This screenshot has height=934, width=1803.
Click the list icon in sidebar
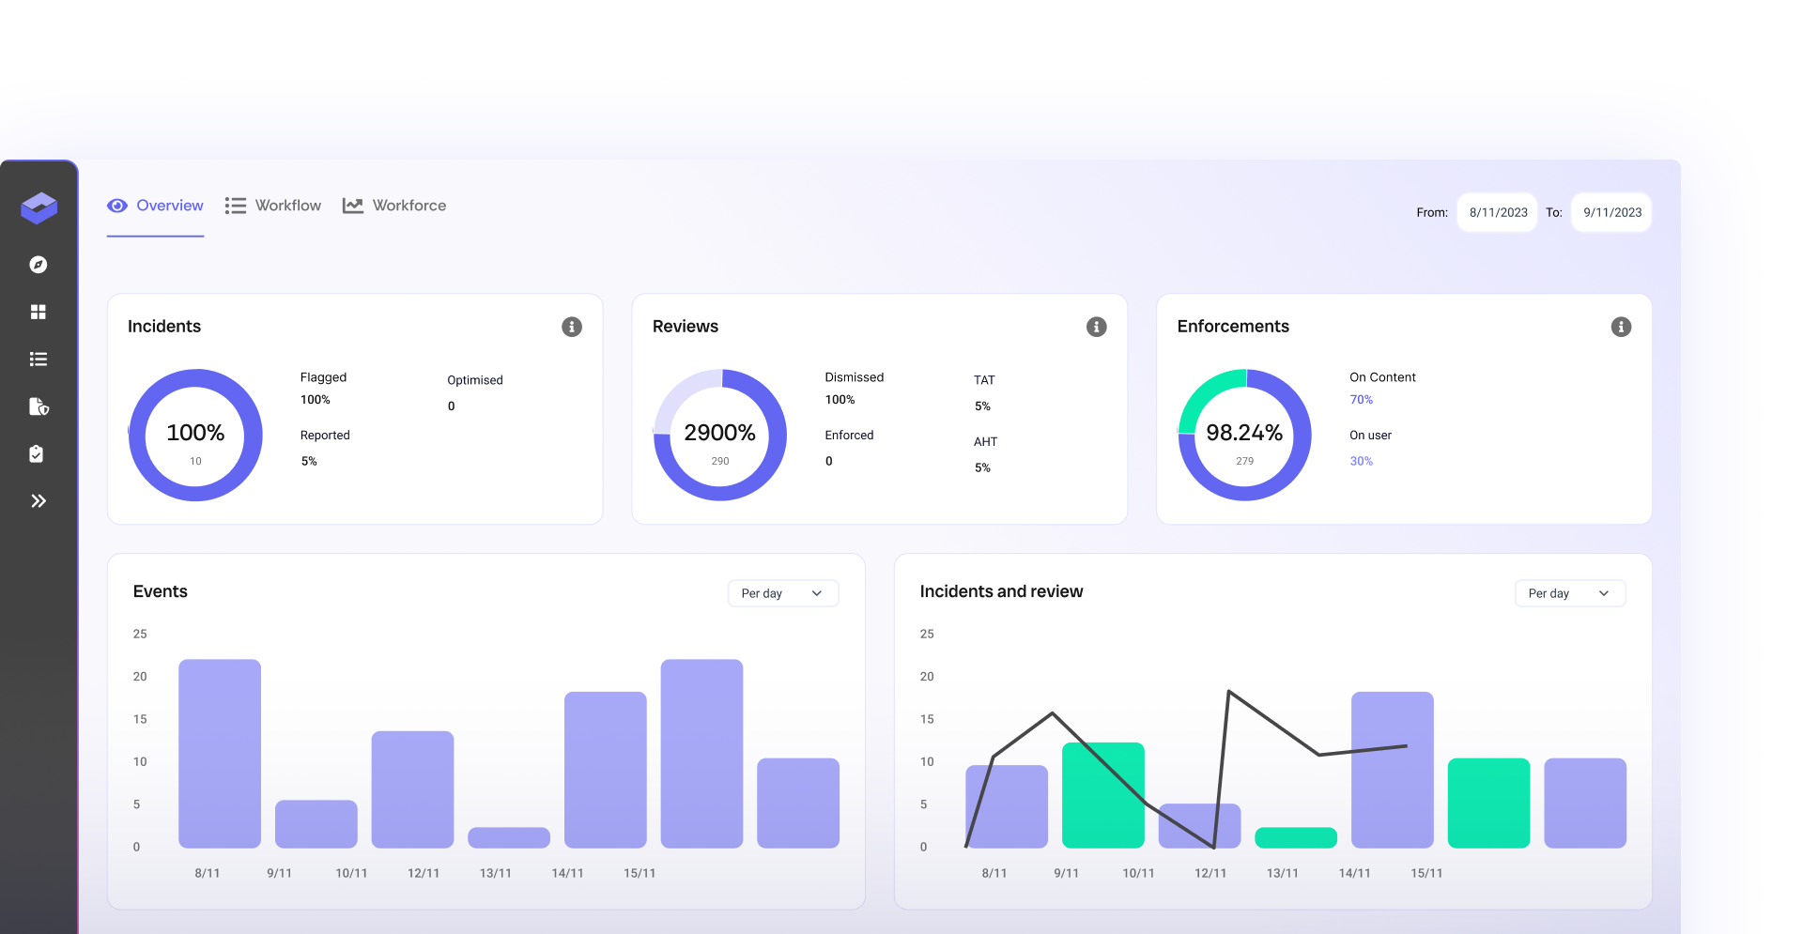(x=39, y=360)
